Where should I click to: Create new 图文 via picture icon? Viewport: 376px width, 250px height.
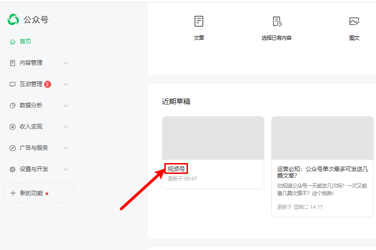(x=354, y=21)
